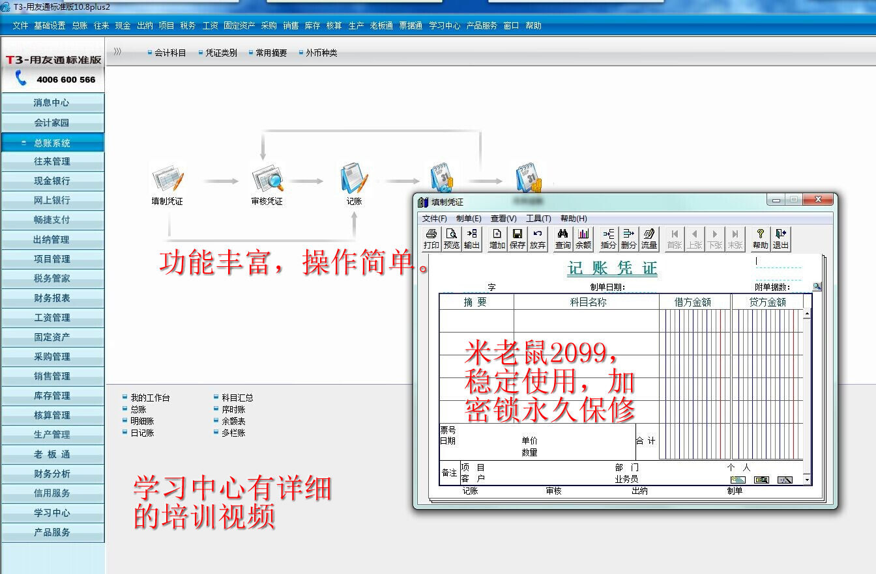Viewport: 876px width, 574px height.
Task: Select 现金银行 in the left sidebar
Action: click(x=52, y=181)
